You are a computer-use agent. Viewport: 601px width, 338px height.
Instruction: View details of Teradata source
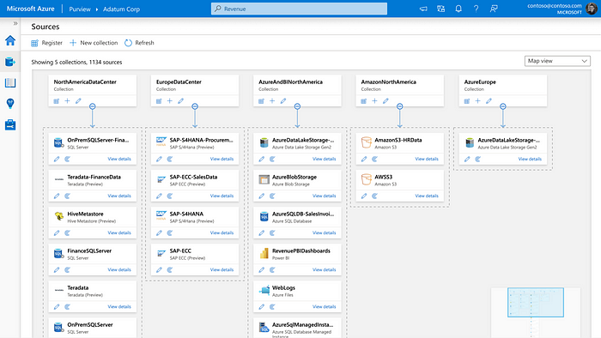(x=119, y=306)
